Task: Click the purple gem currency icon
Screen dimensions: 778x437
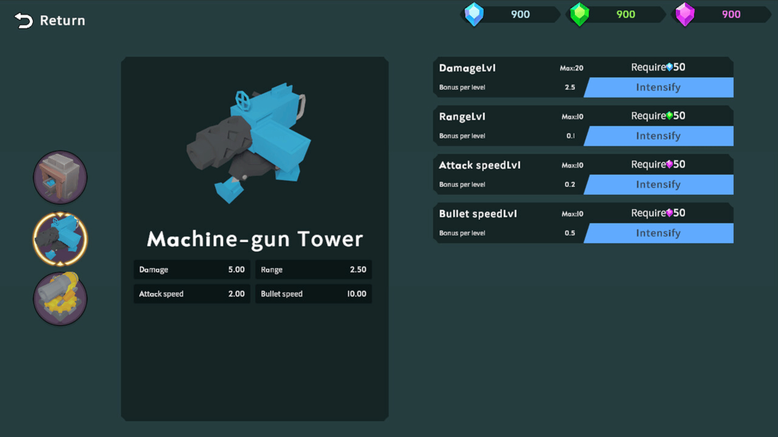Action: click(685, 15)
